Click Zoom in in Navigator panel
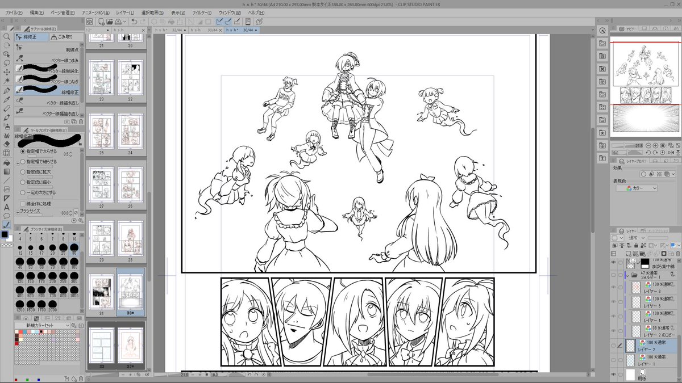Image resolution: width=682 pixels, height=383 pixels. click(655, 146)
